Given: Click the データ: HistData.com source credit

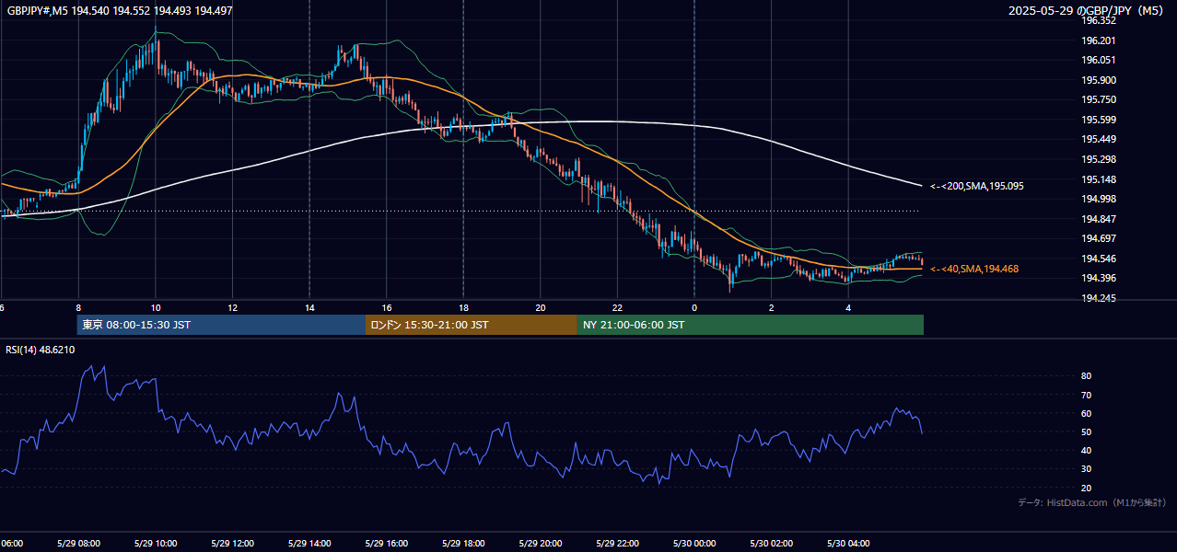Looking at the screenshot, I should pos(1091,502).
